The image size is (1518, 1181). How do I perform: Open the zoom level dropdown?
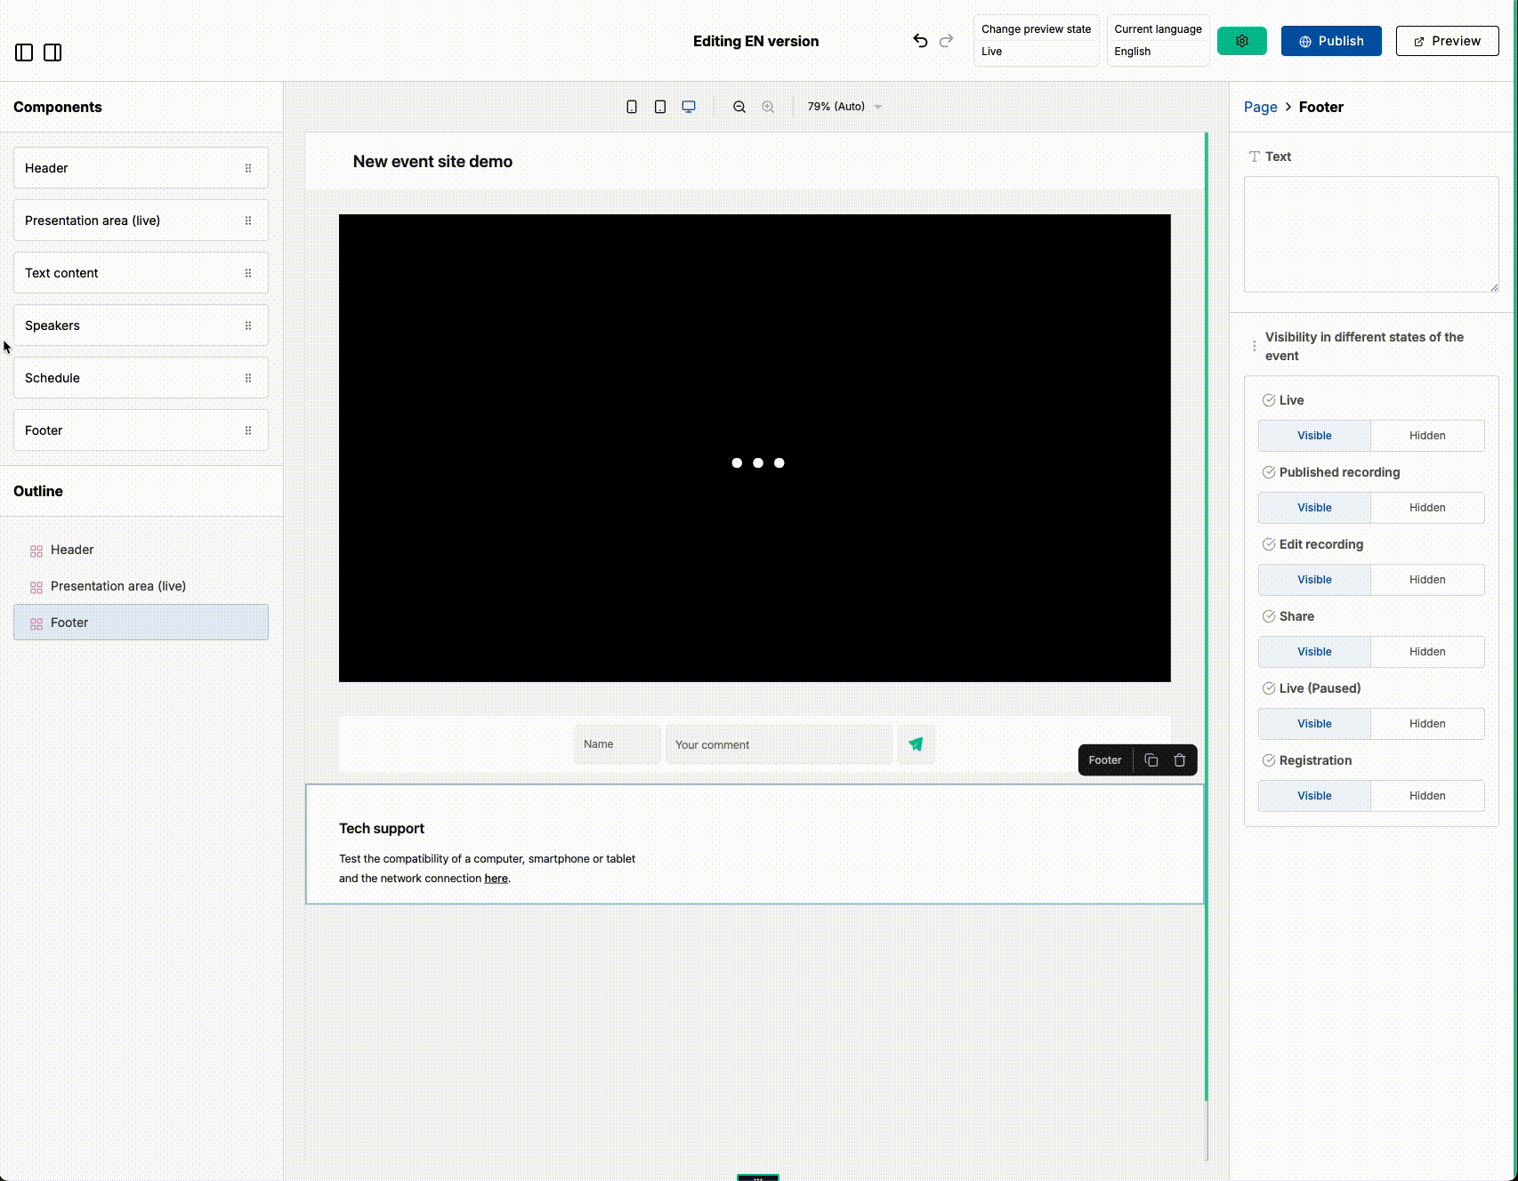pyautogui.click(x=843, y=106)
